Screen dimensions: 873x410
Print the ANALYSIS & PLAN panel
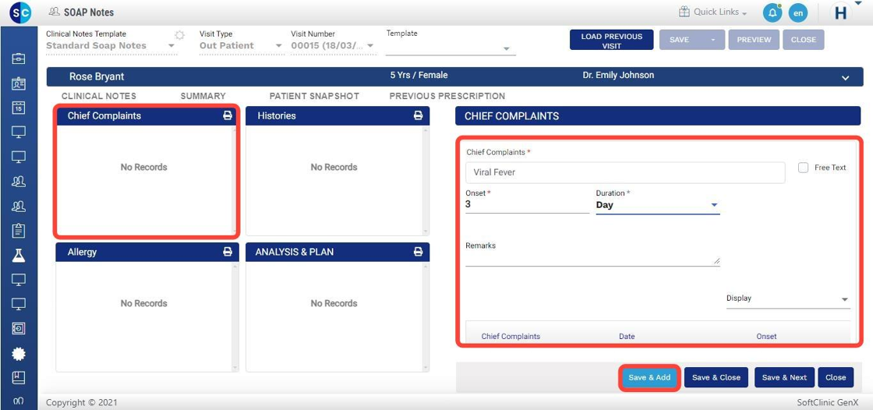point(418,252)
